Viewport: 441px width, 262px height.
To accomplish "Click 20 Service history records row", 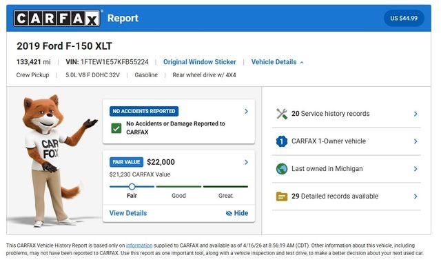I will 347,114.
